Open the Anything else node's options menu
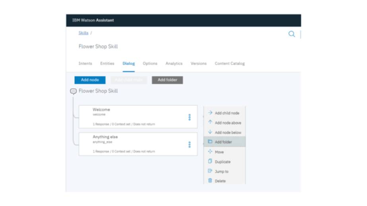367x206 pixels. pyautogui.click(x=189, y=144)
